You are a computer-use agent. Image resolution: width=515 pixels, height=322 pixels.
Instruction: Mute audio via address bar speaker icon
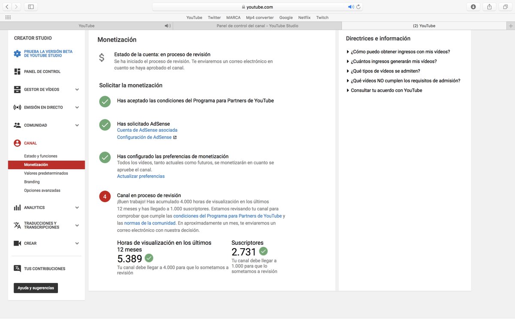click(351, 7)
